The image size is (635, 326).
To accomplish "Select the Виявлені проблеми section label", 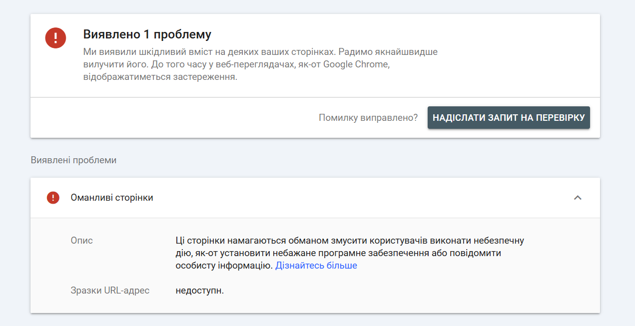I will coord(73,160).
